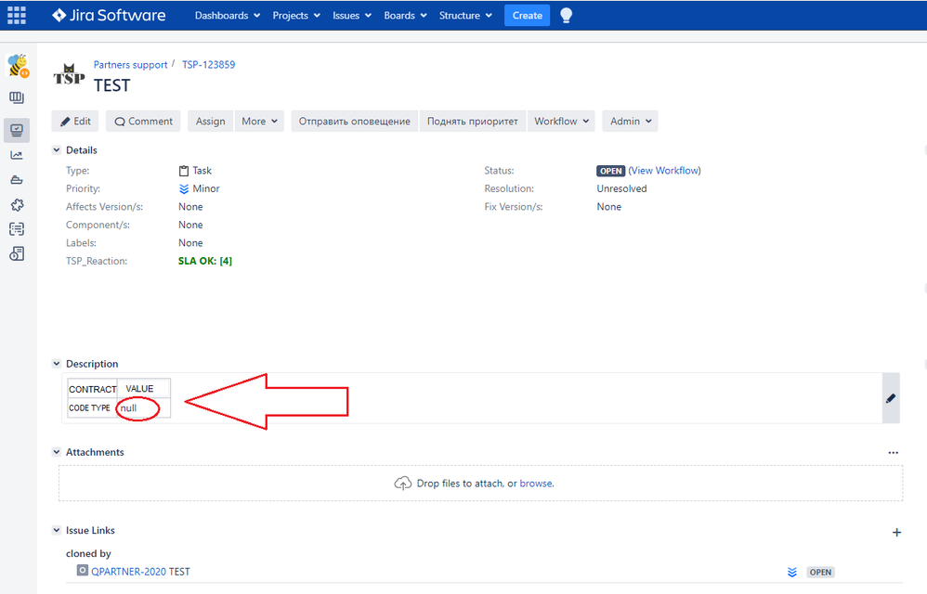Image resolution: width=927 pixels, height=594 pixels.
Task: Open the board icon in sidebar
Action: pyautogui.click(x=17, y=98)
